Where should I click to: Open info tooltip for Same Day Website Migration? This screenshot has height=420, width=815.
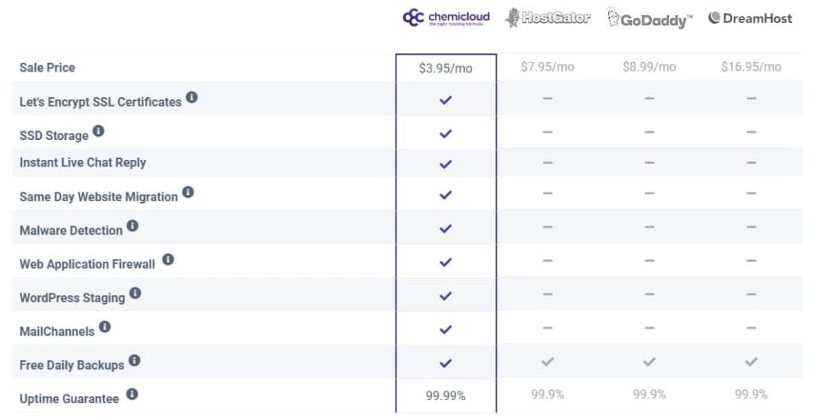point(188,192)
